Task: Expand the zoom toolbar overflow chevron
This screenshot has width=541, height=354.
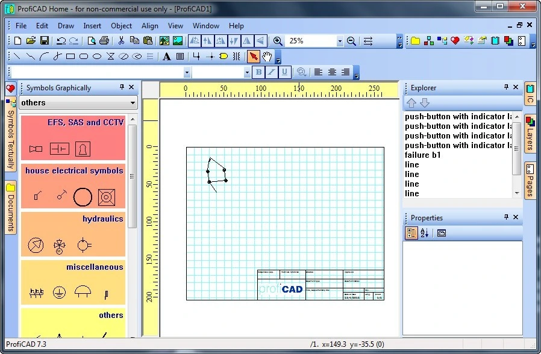Action: pyautogui.click(x=399, y=42)
